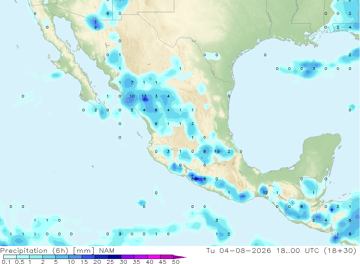Screen dimensions: 360x264
Task: Click the arrow tip beyond 50 on legend
Action: click(x=180, y=257)
